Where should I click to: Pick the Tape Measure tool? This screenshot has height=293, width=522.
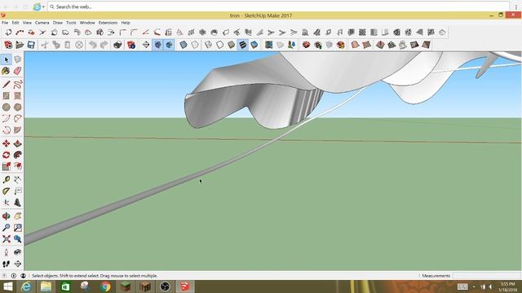pyautogui.click(x=7, y=180)
